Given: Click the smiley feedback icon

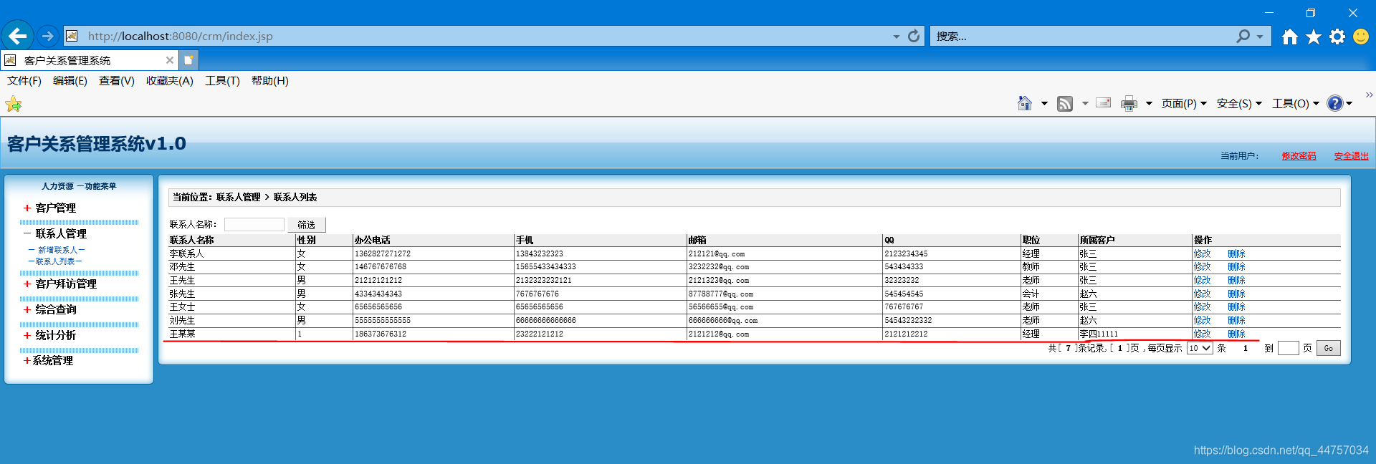Looking at the screenshot, I should (x=1361, y=37).
